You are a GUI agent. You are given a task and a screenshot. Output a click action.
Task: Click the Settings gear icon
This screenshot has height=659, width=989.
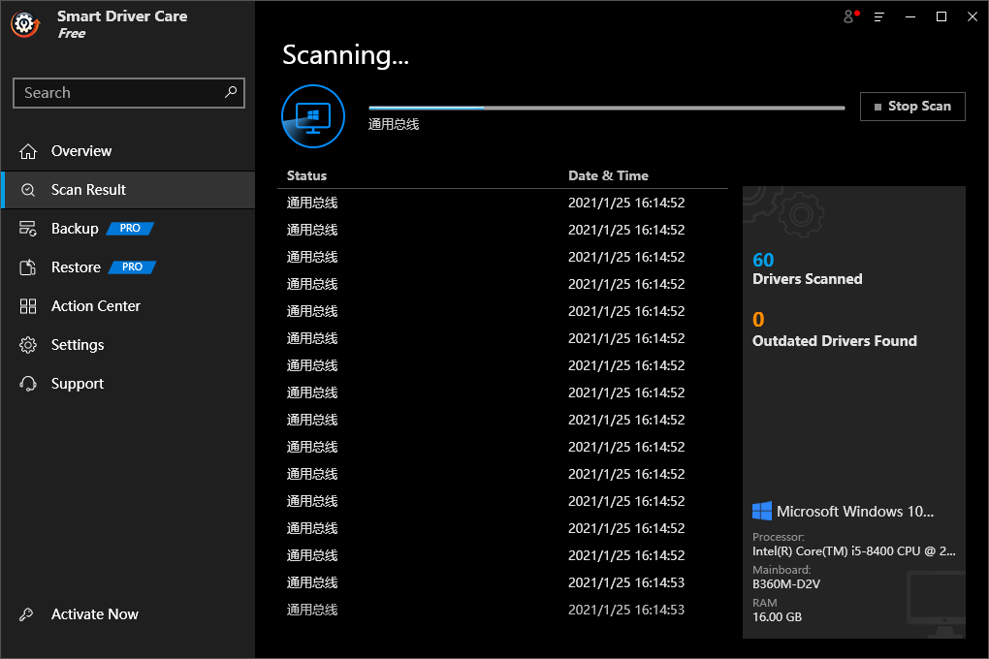point(28,345)
